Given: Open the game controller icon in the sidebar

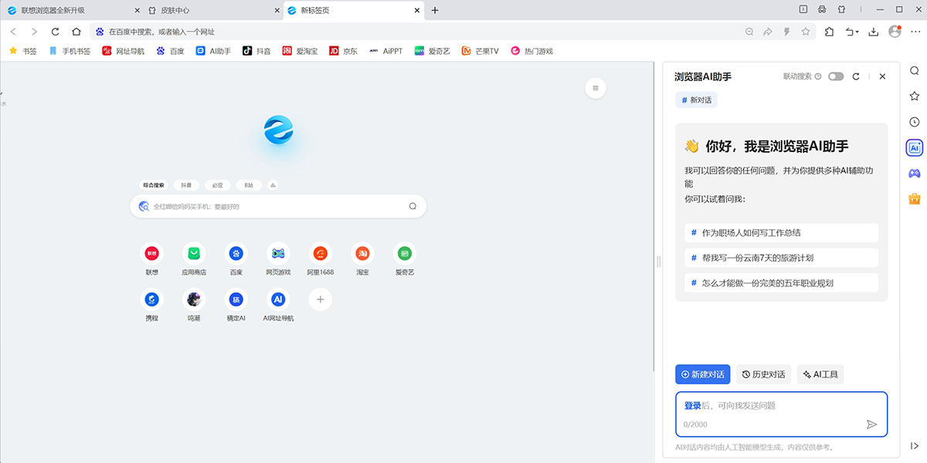Looking at the screenshot, I should point(915,173).
